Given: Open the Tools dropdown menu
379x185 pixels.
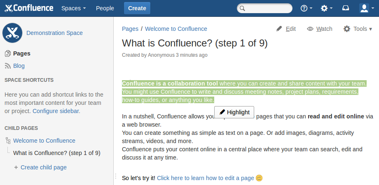Looking at the screenshot, I should point(358,29).
